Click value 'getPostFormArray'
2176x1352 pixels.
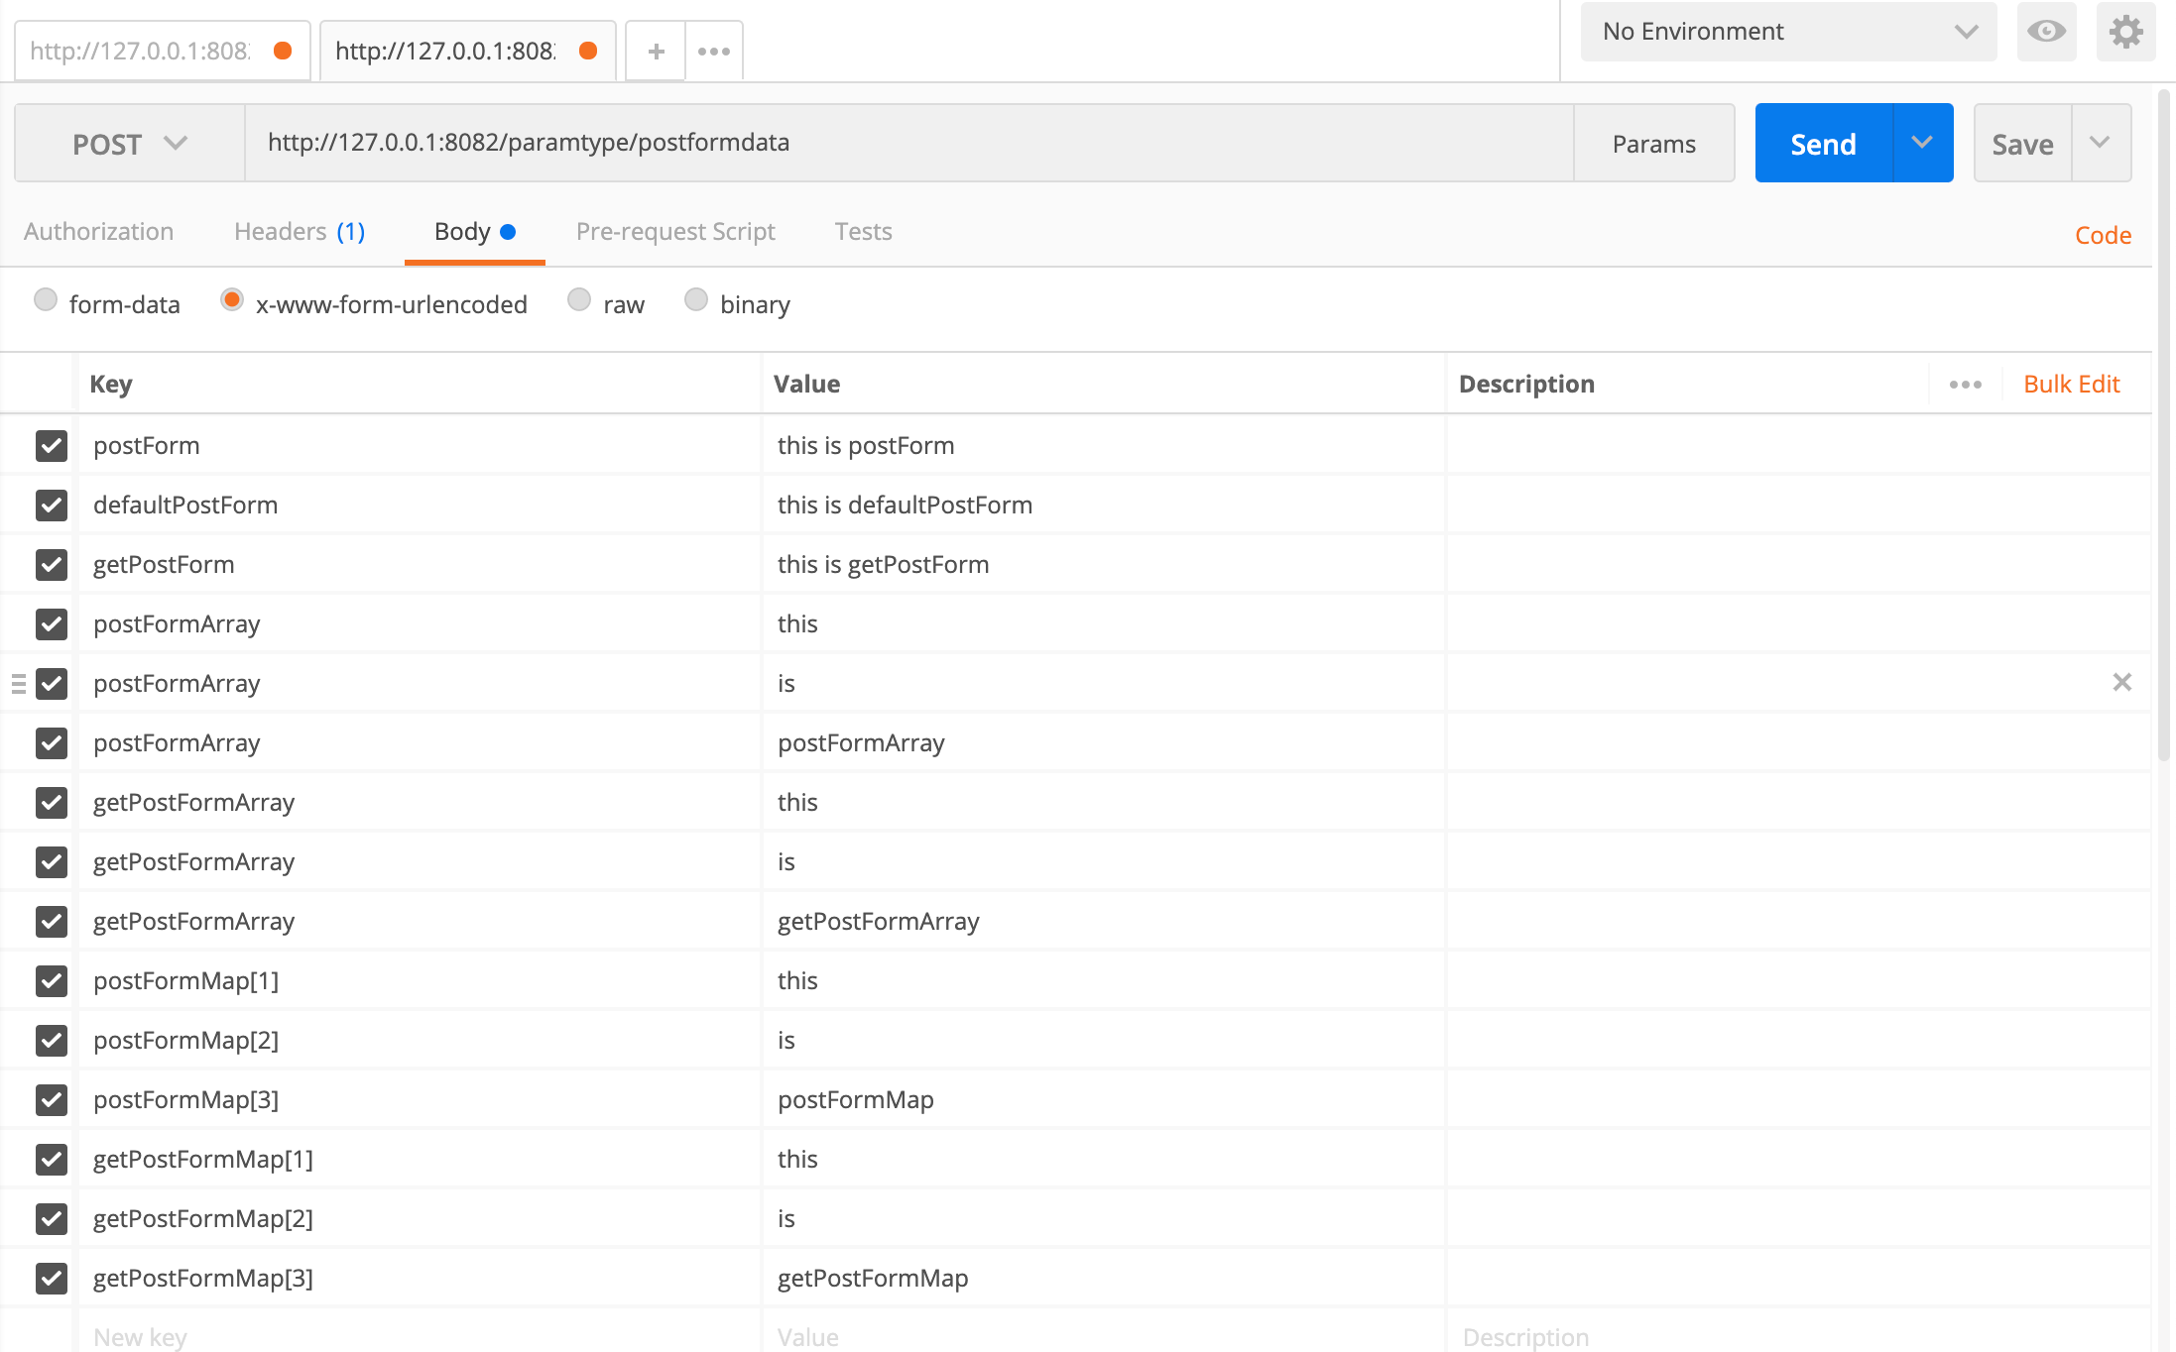[878, 922]
